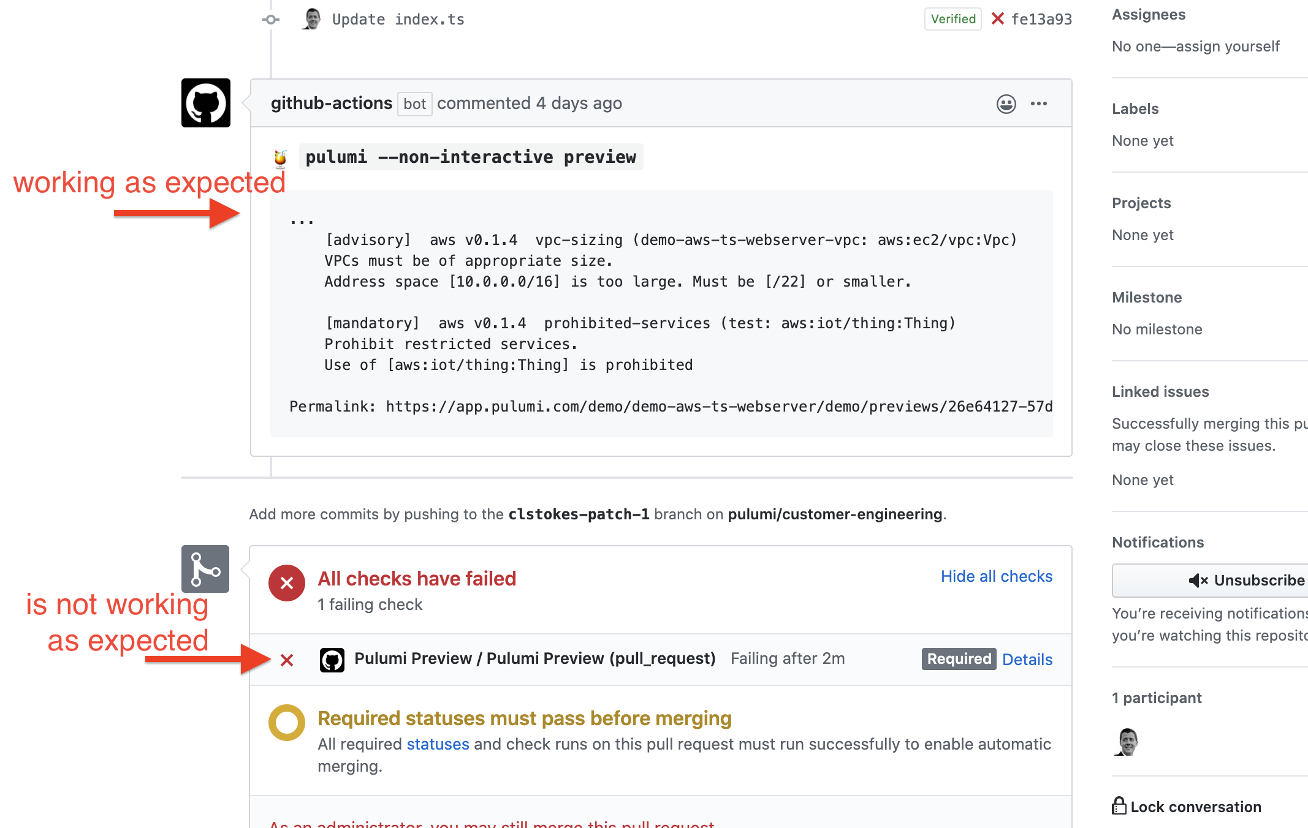1308x828 pixels.
Task: Open Details for Pulumi Preview check
Action: [x=1027, y=660]
